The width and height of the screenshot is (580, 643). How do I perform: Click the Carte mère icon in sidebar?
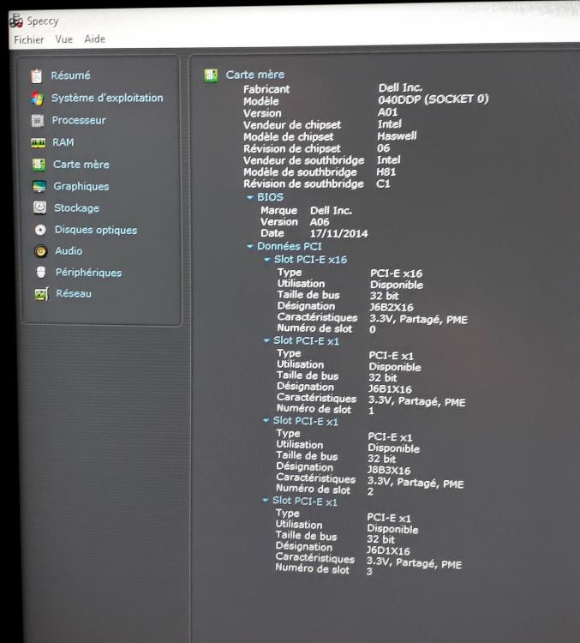[x=39, y=165]
